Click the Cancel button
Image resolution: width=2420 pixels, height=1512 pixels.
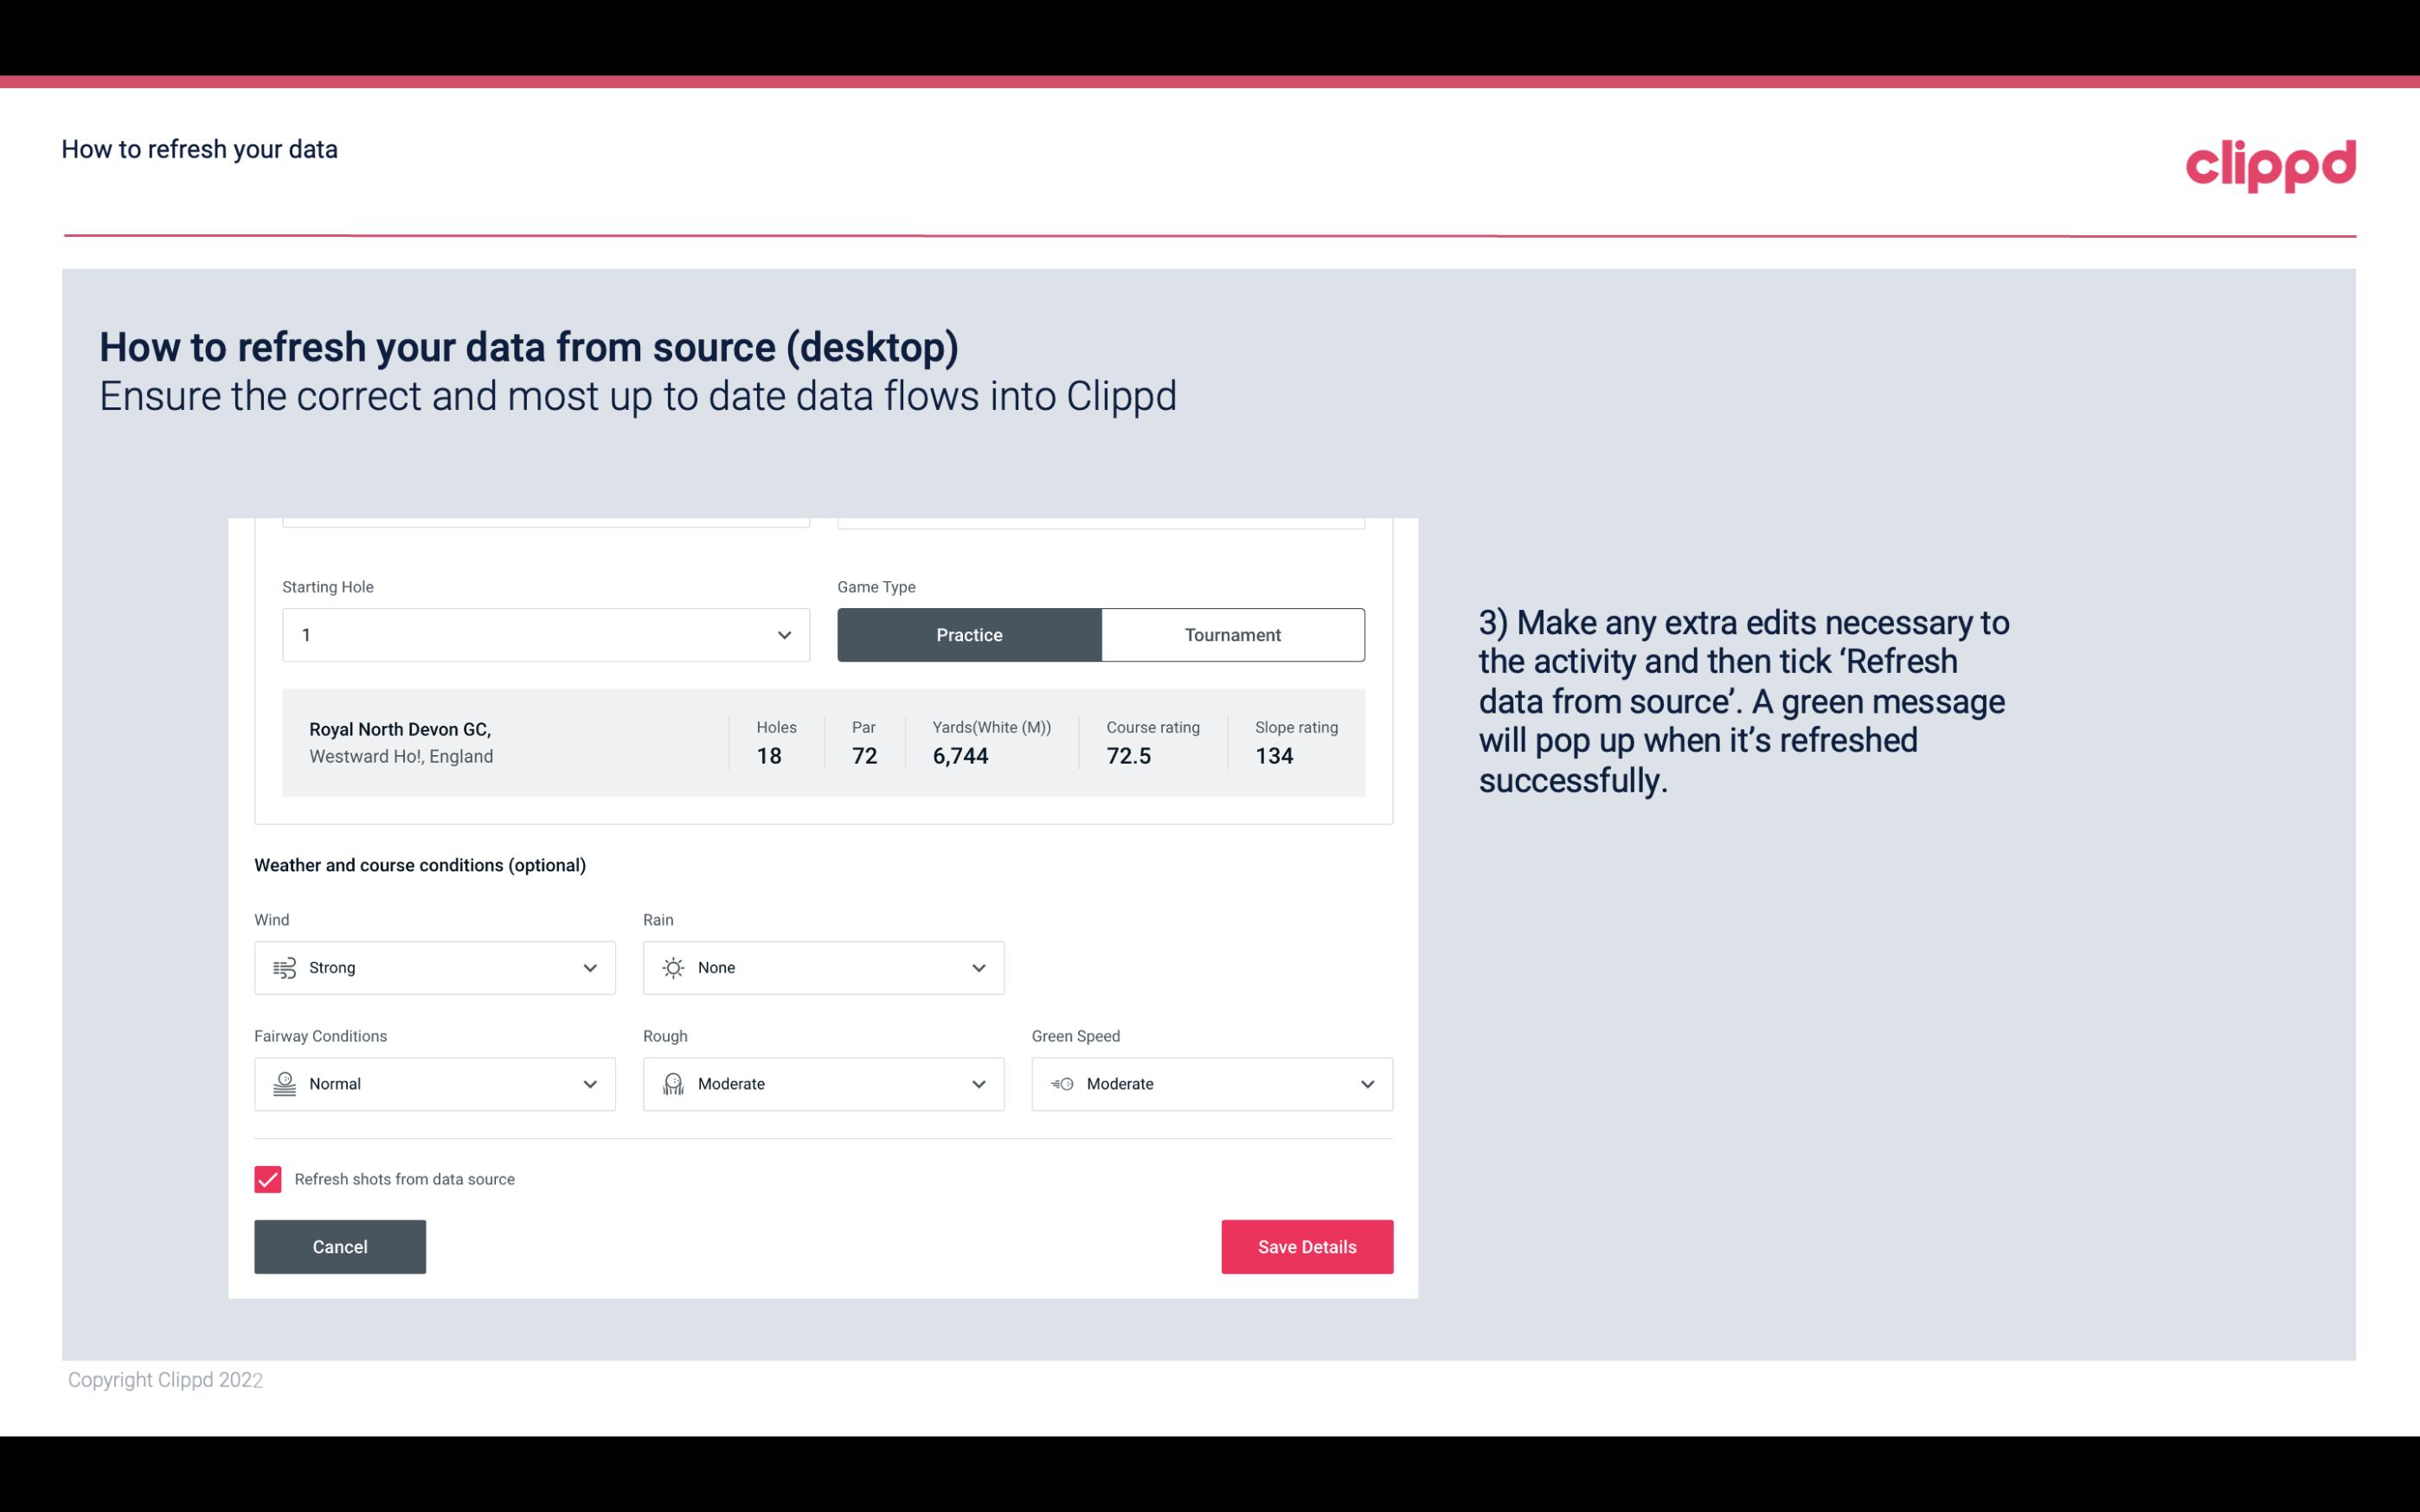[340, 1246]
